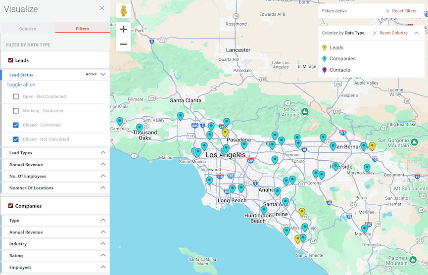
Task: Zoom in on the map
Action: (x=123, y=29)
